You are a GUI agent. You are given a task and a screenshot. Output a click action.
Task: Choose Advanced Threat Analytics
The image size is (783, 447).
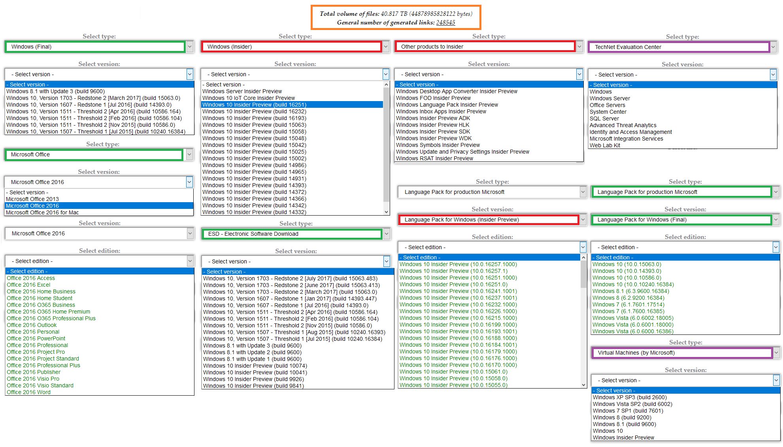[683, 125]
